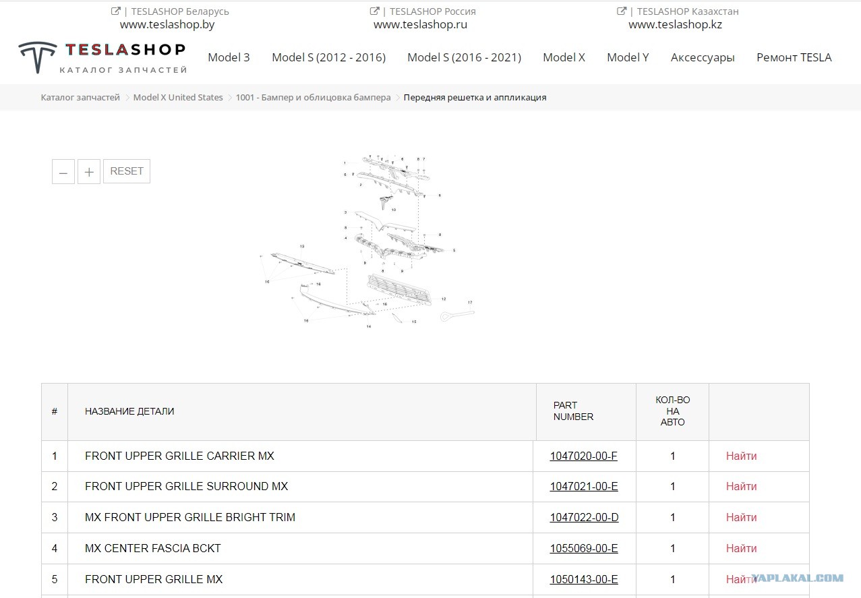
Task: Click Найти in the FRONT UPPER GRILLE MX row
Action: [x=741, y=579]
